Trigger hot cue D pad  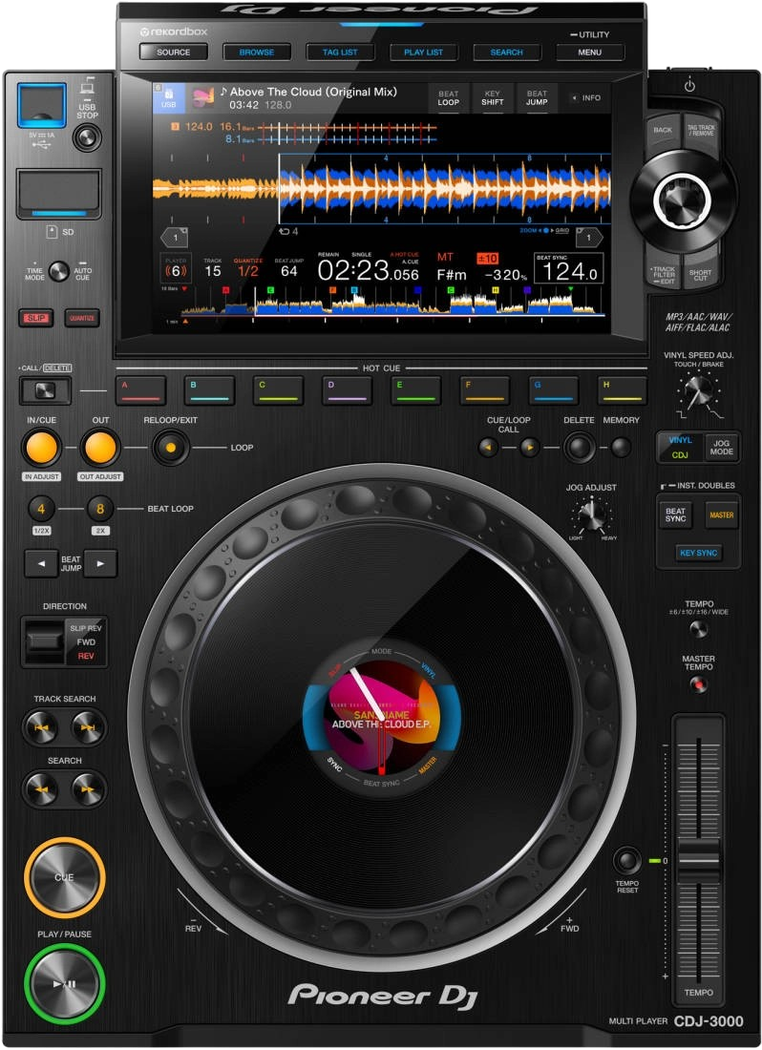[x=347, y=390]
